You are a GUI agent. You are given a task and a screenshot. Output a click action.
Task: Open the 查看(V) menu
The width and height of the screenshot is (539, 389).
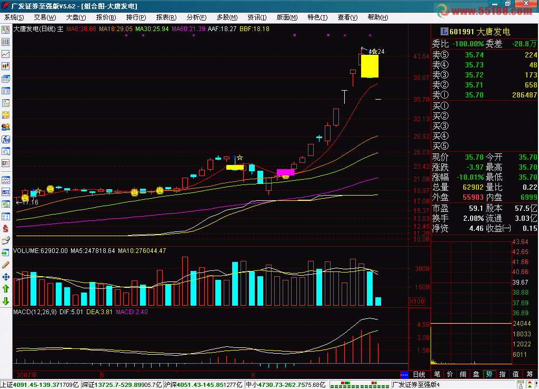point(347,17)
